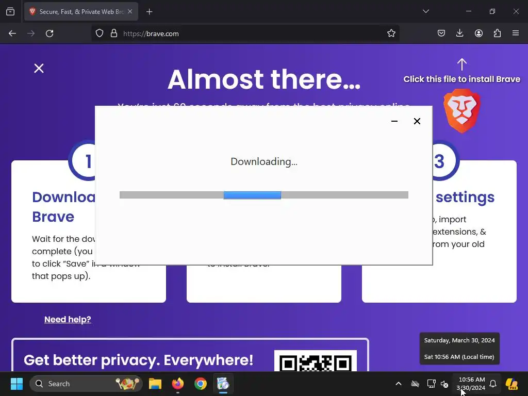The image size is (528, 396).
Task: View site security padlock info
Action: [114, 34]
